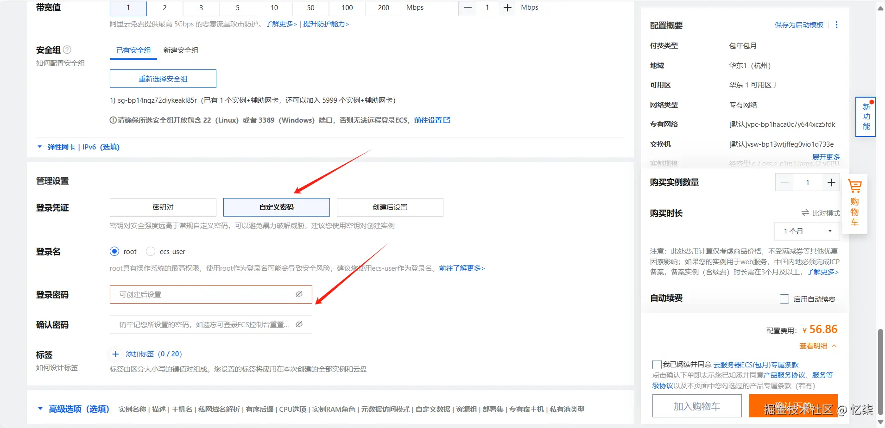Select root as login name
885x428 pixels.
(x=114, y=251)
